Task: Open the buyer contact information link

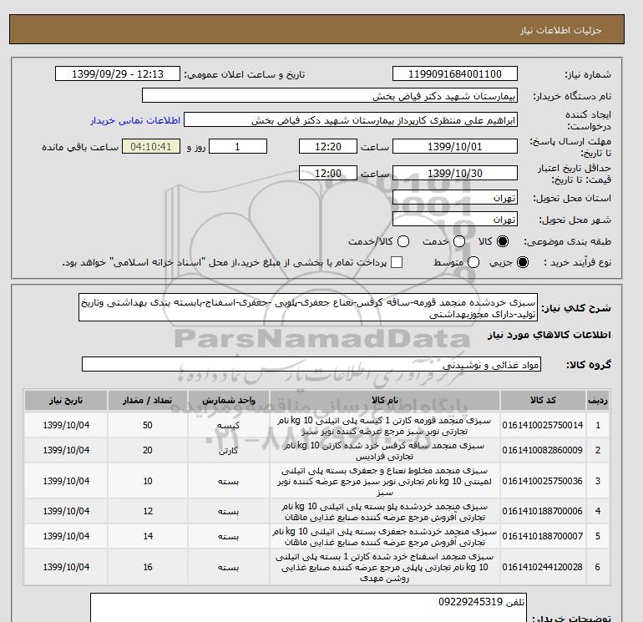Action: click(x=135, y=120)
